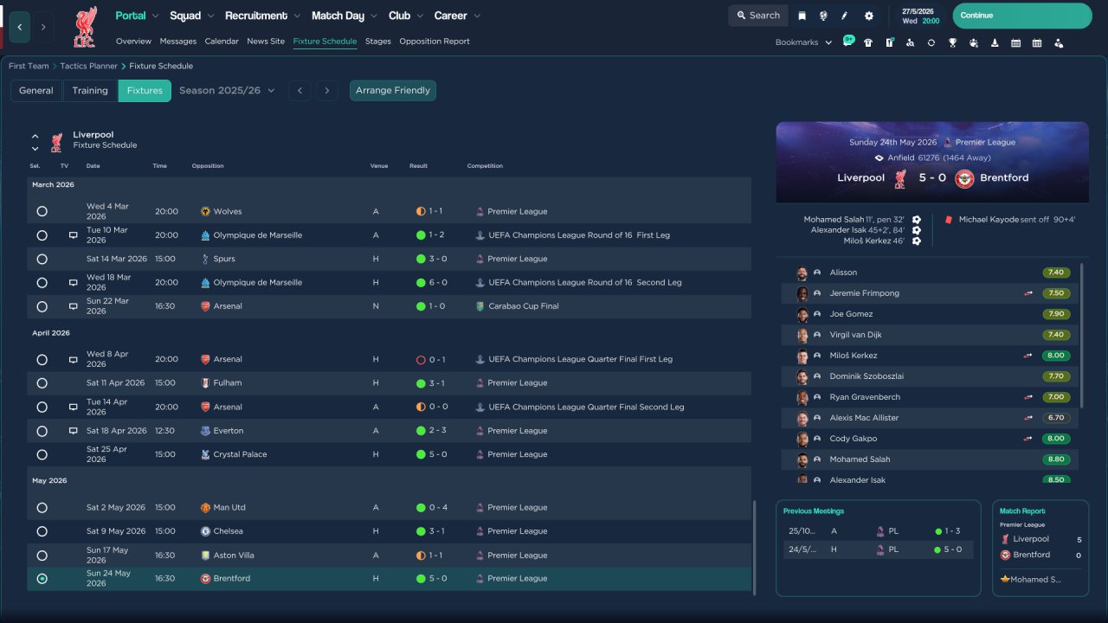Open the world globe icon
Image resolution: width=1108 pixels, height=623 pixels.
click(x=823, y=16)
